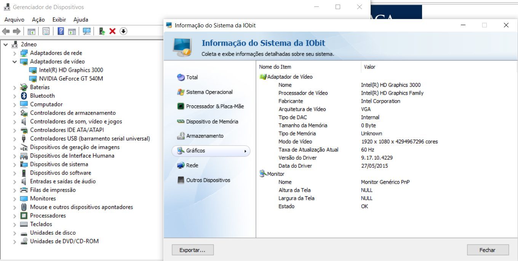Click Monitor Genérico PnP value
The width and height of the screenshot is (518, 261).
pos(385,182)
